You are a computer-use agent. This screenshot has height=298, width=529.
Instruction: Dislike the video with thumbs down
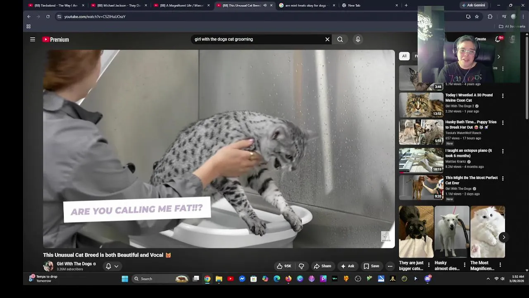coord(301,266)
